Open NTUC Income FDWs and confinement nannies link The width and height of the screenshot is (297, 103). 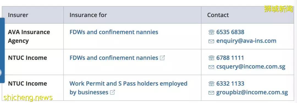(114, 58)
